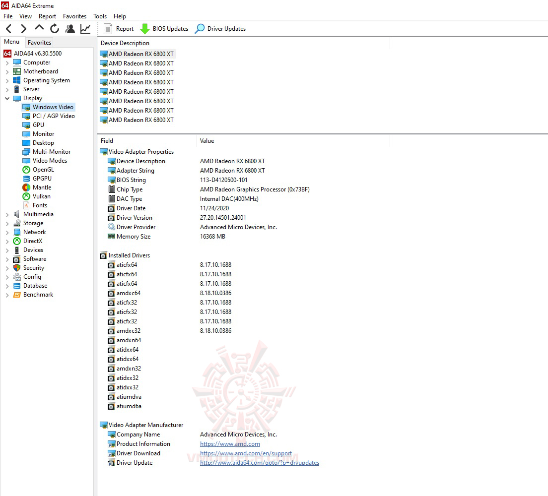548x496 pixels.
Task: Open the File menu
Action: pos(8,16)
